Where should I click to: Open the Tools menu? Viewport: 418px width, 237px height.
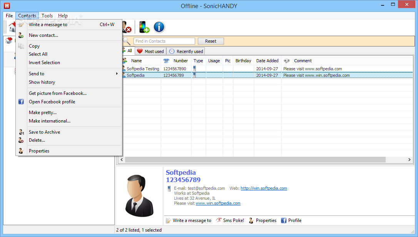pos(47,16)
